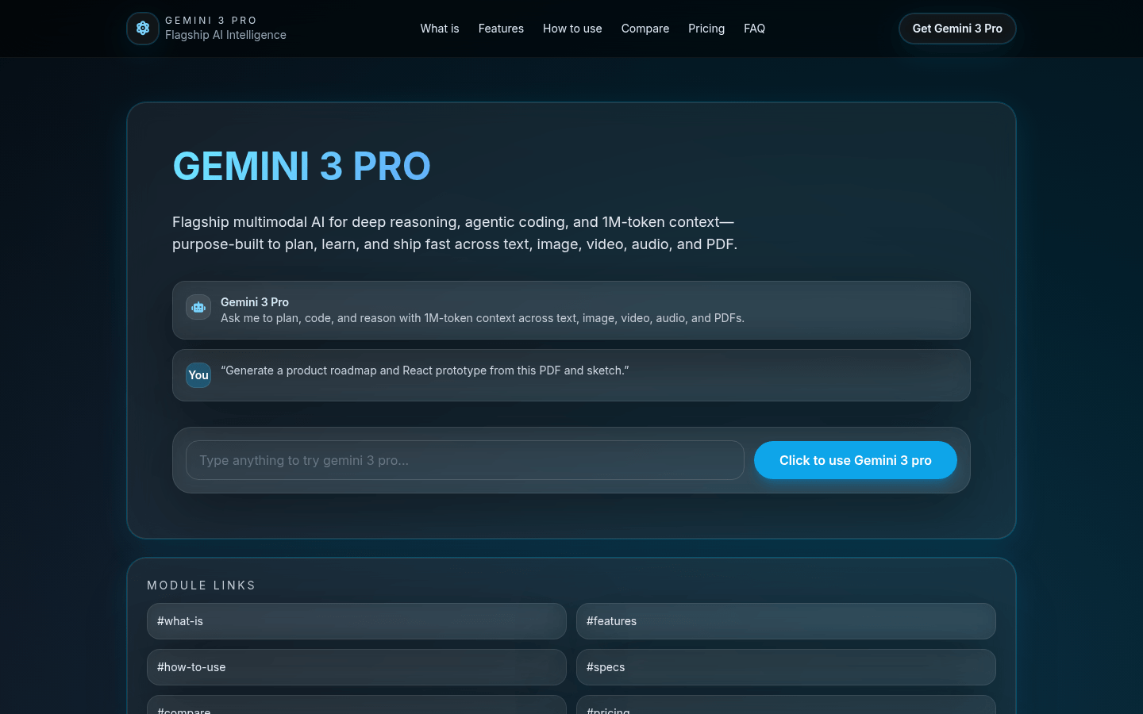Open the 'FAQ' navigation item

(x=754, y=29)
